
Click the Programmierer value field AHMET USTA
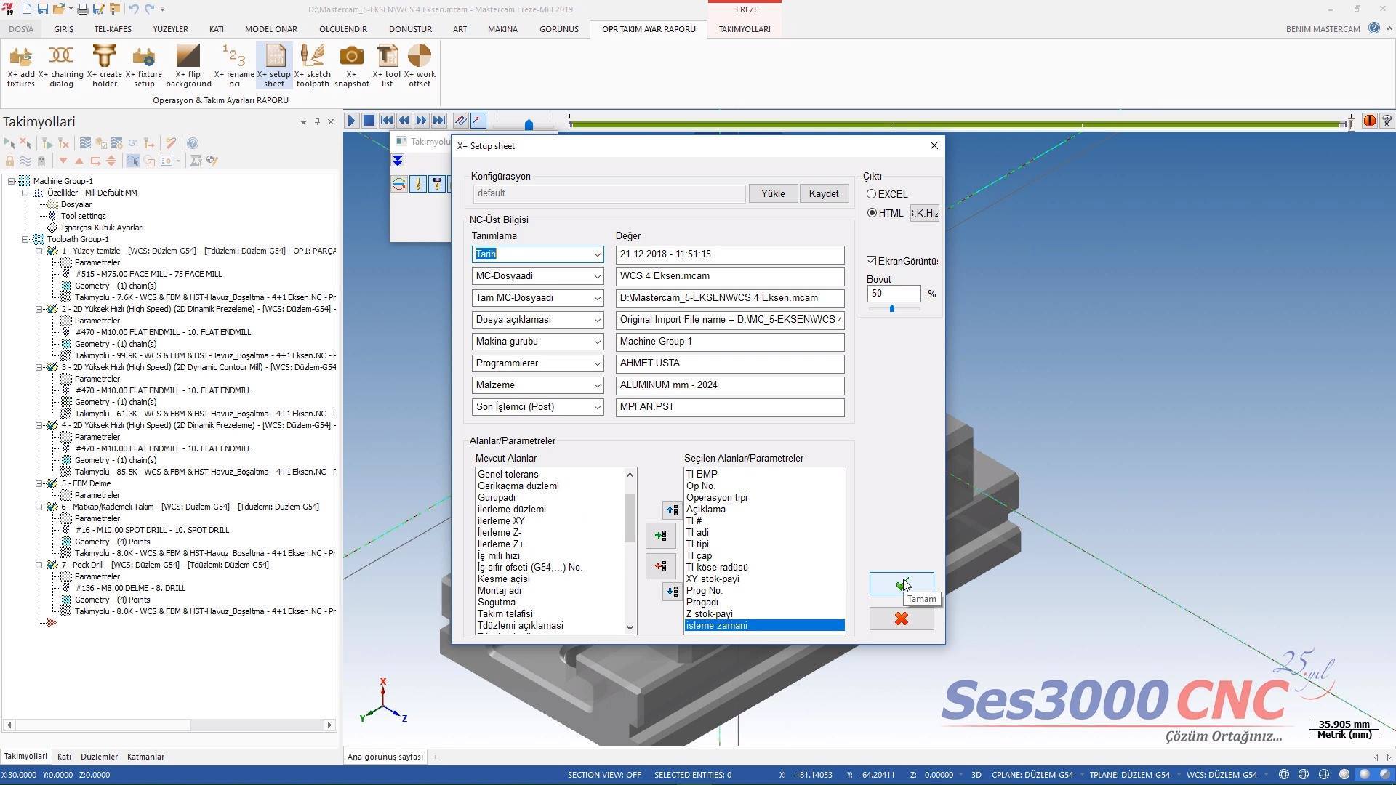730,363
